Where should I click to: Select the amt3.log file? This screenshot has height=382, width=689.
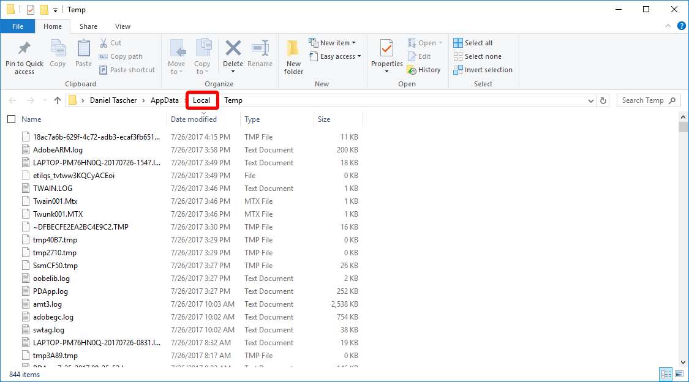tap(47, 304)
